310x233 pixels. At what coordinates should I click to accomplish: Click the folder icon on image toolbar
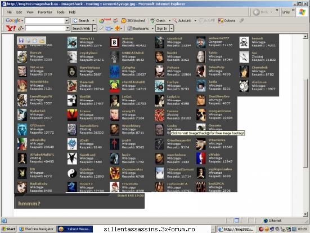point(42,41)
